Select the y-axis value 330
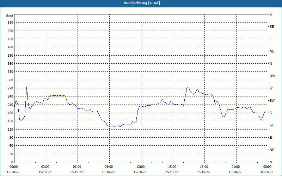This screenshot has width=282, height=176. (x=11, y=72)
